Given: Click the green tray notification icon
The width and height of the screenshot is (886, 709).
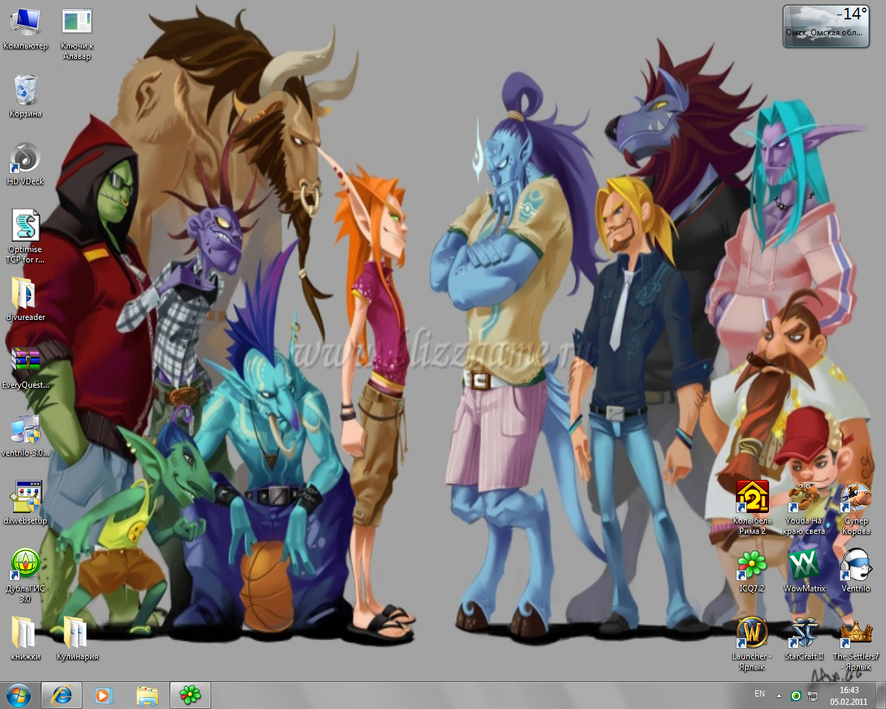Looking at the screenshot, I should pos(796,695).
